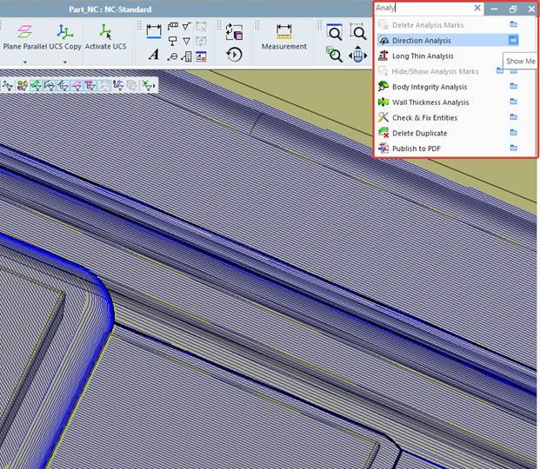540x469 pixels.
Task: Expand the last filter toolbar flyout arrow
Action: [x=154, y=86]
